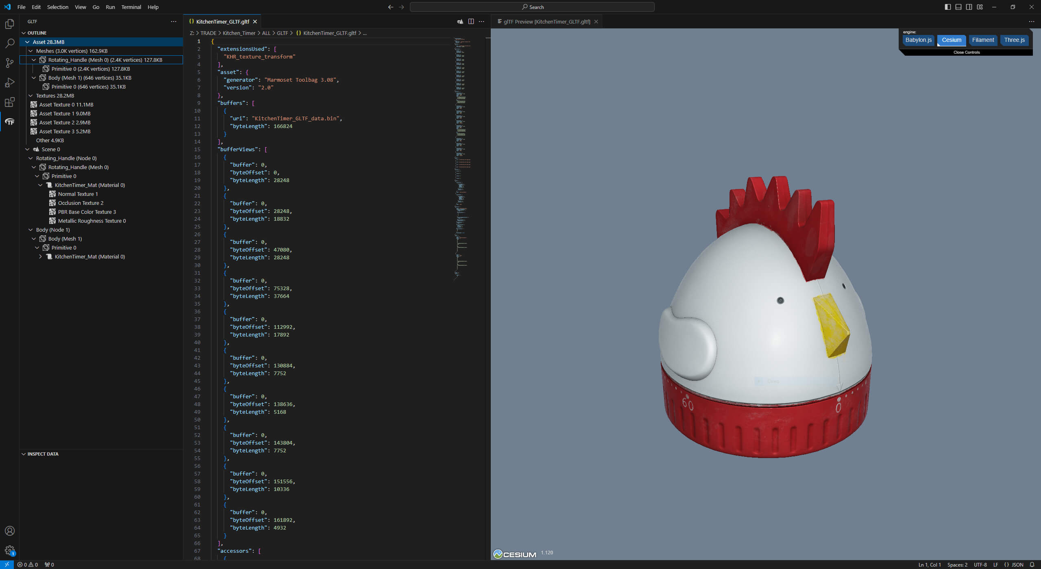Open the Terminal menu
The width and height of the screenshot is (1041, 569).
point(131,7)
